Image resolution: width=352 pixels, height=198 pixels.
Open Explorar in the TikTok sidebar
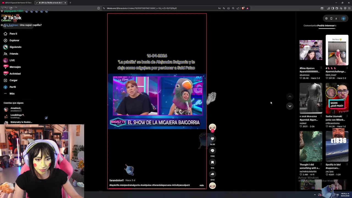click(12, 40)
